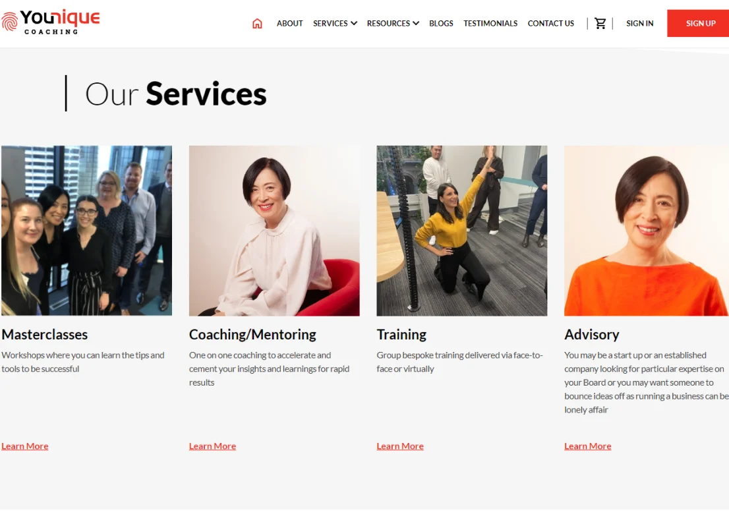
Task: Click Learn More under Advisory
Action: click(588, 446)
